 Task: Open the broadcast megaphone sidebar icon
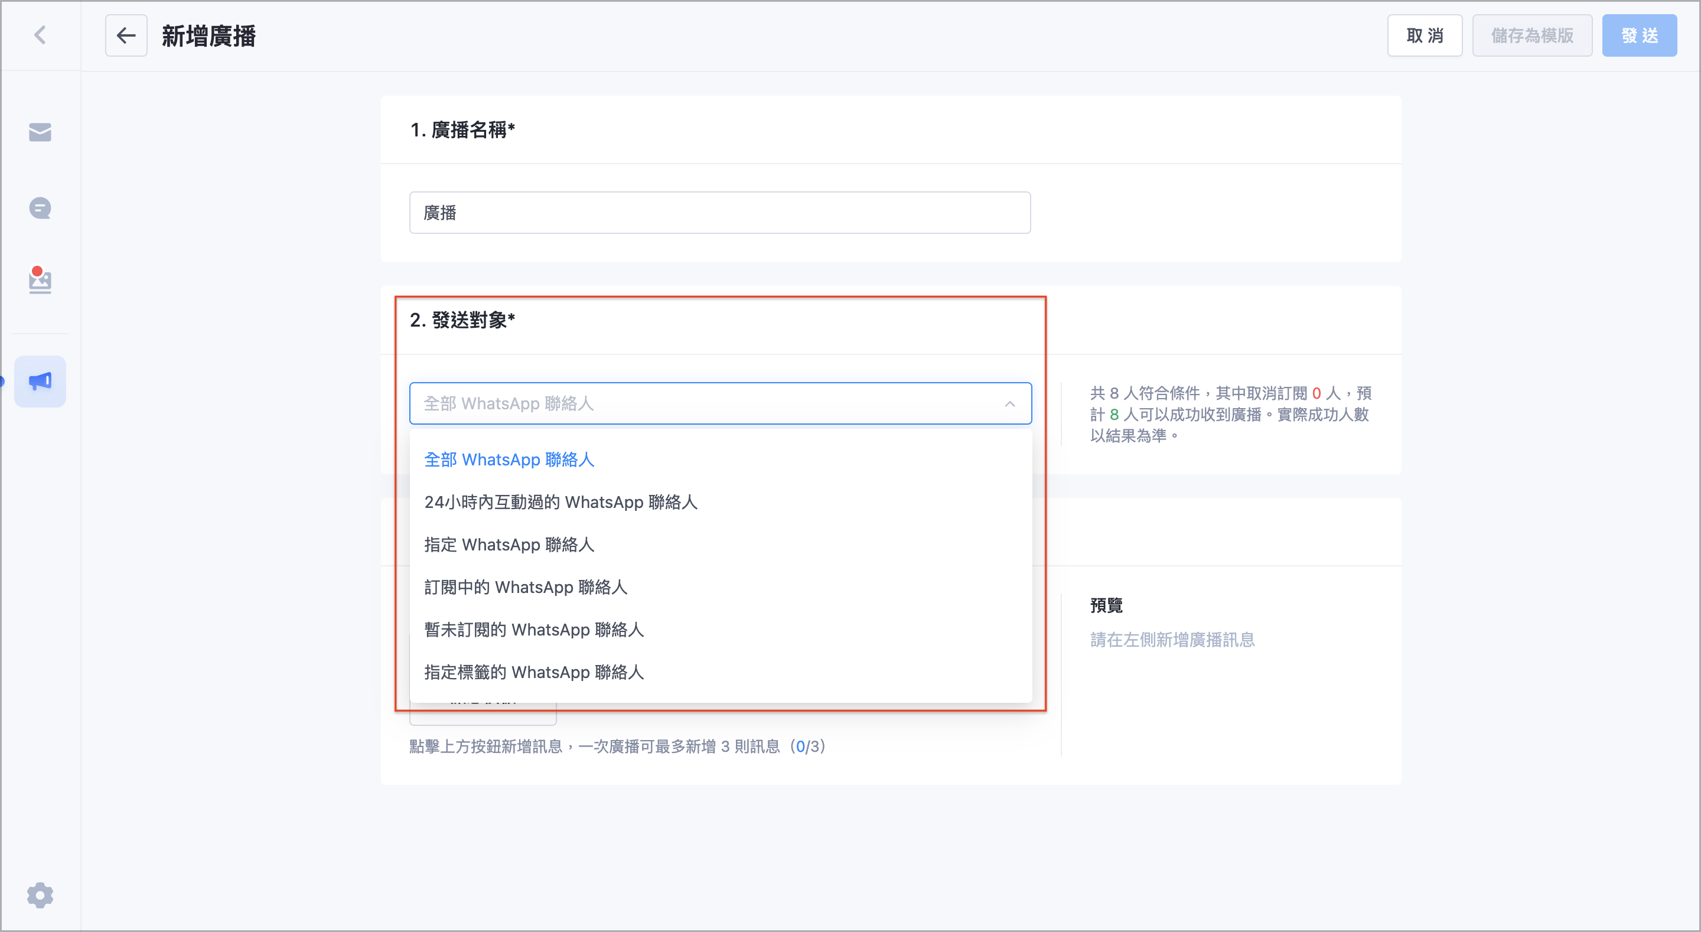40,381
